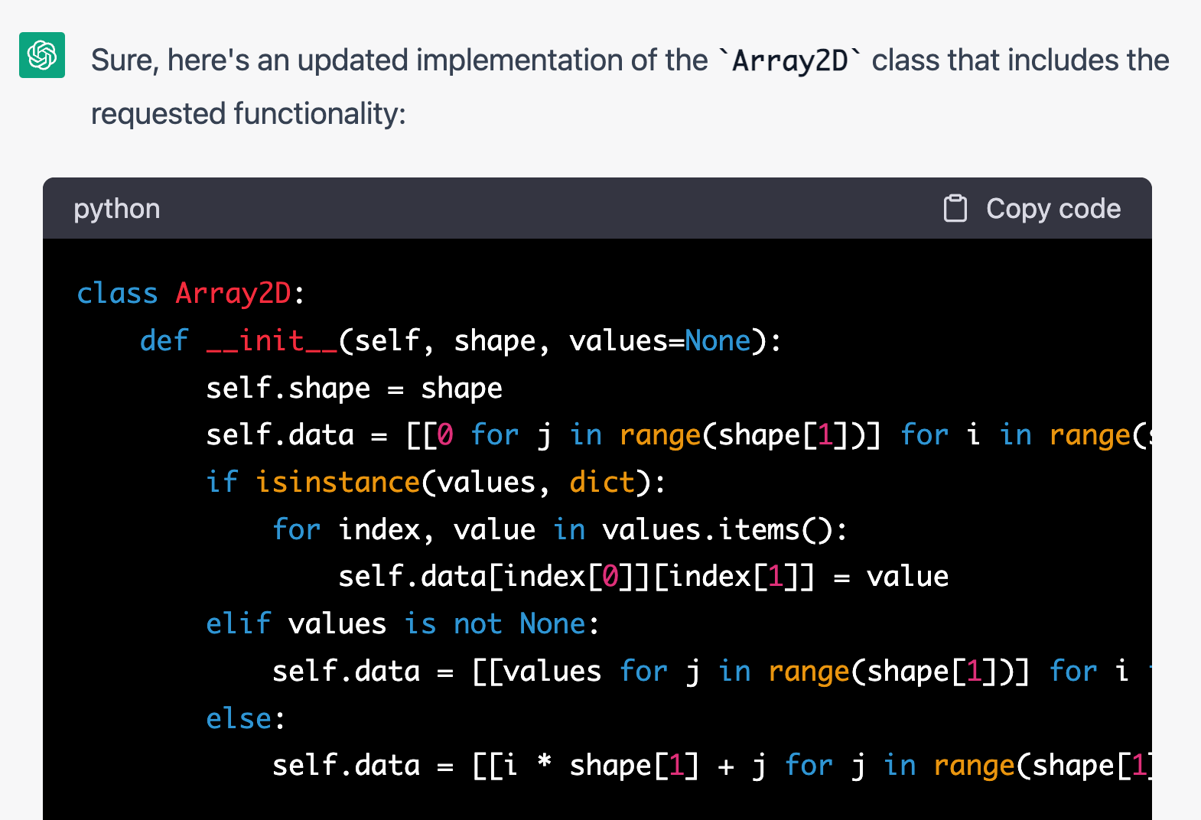The image size is (1201, 820).
Task: Click the line 'elif values is not None:'
Action: (403, 623)
